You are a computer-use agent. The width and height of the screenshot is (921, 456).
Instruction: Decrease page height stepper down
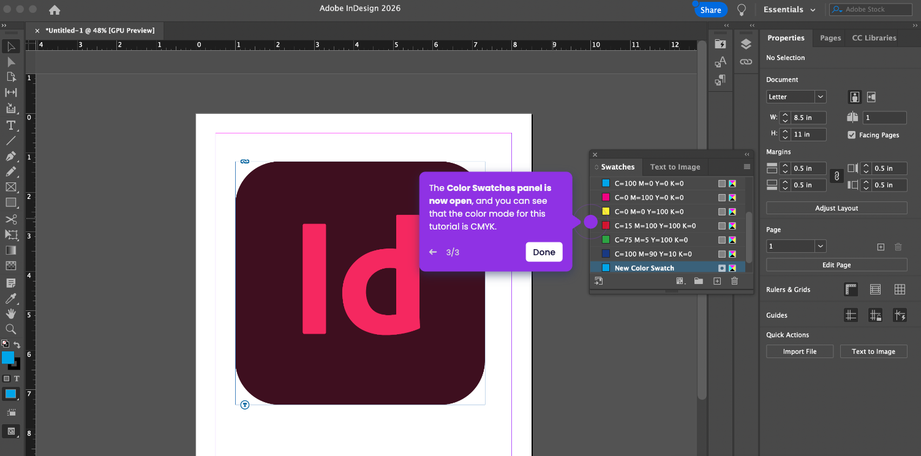pyautogui.click(x=785, y=137)
